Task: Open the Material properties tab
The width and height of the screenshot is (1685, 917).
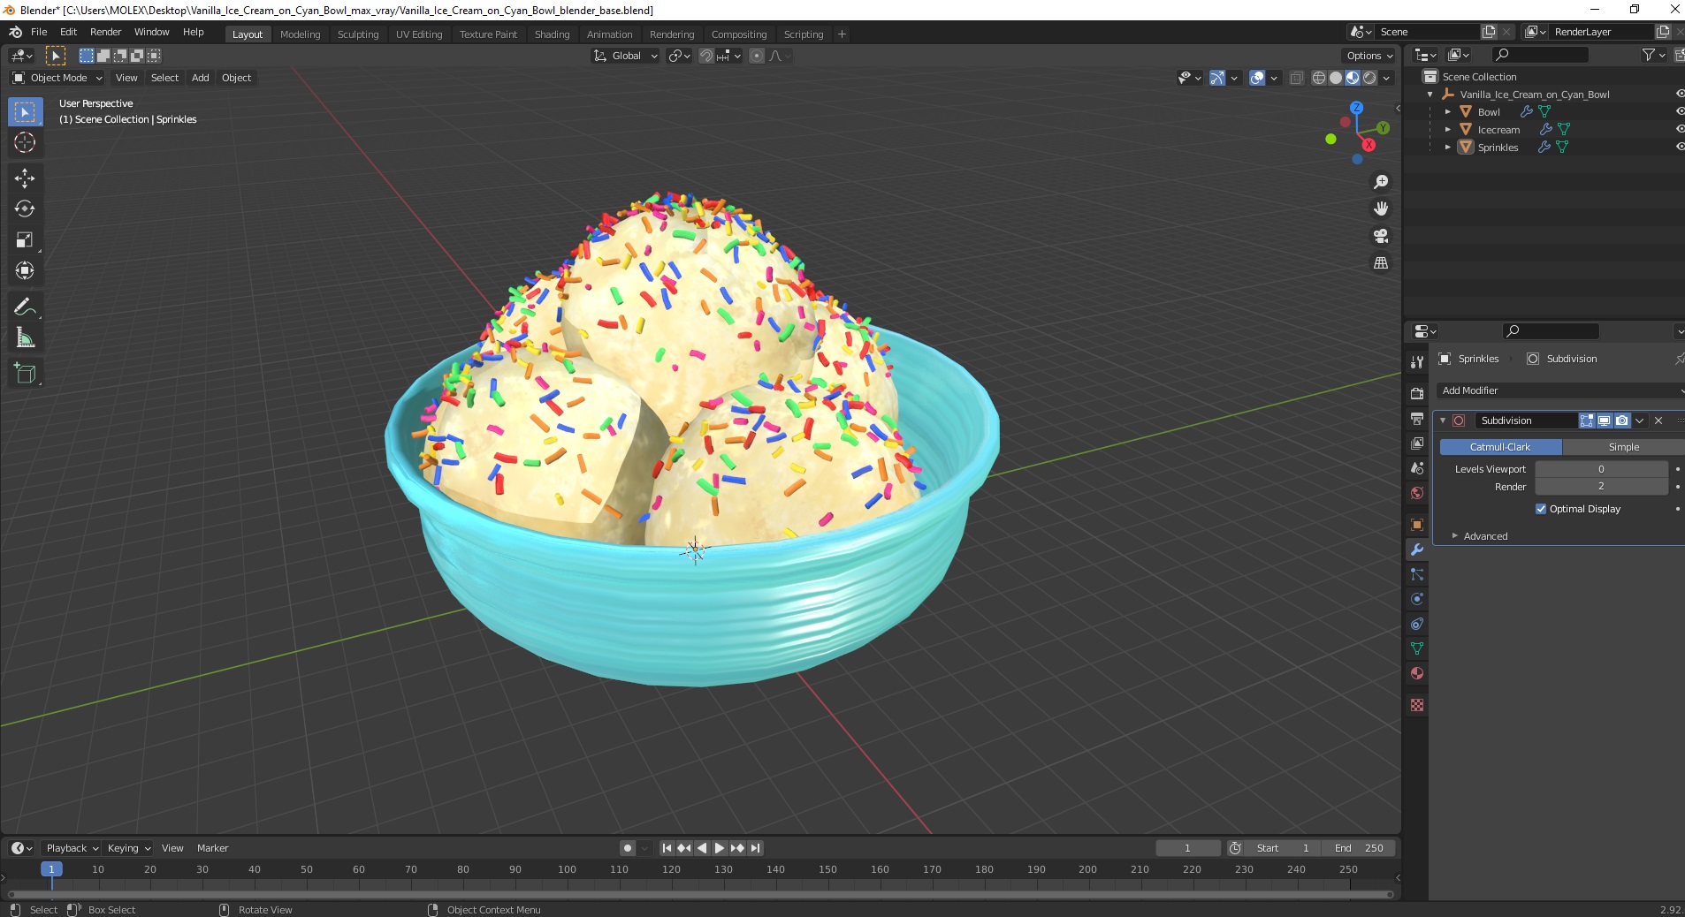Action: [x=1417, y=673]
